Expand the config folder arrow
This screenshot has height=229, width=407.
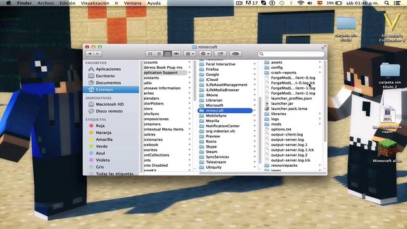[320, 67]
